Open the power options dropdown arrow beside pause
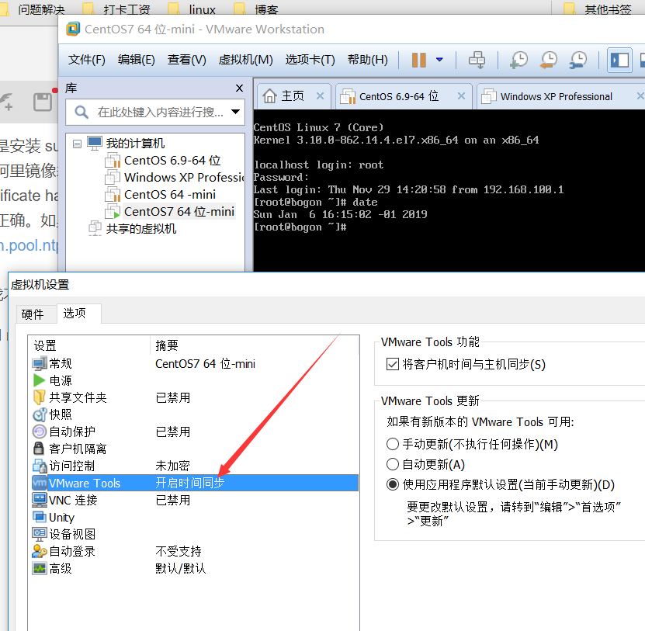 click(x=439, y=60)
